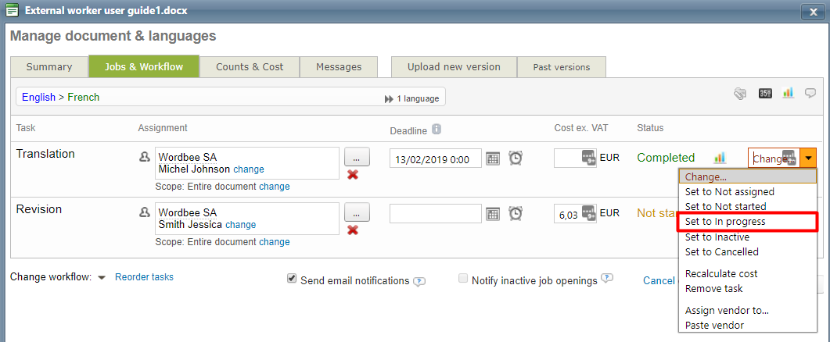The width and height of the screenshot is (830, 342).
Task: Collapse the Translation status Change dropdown
Action: (808, 159)
